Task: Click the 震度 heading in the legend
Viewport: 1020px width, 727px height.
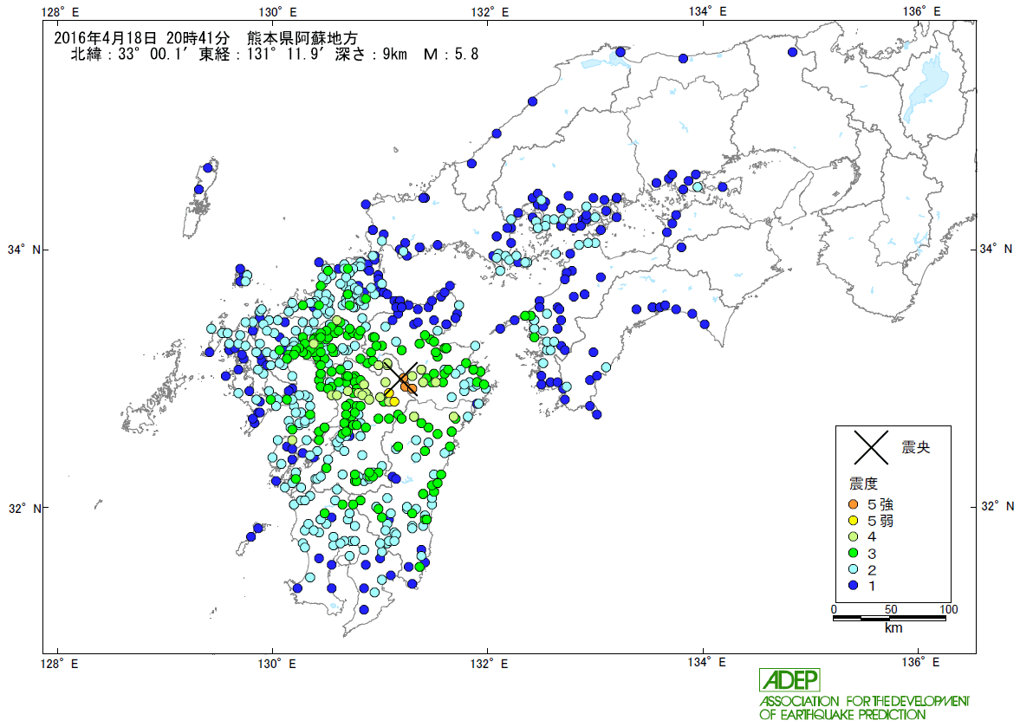Action: (x=863, y=484)
